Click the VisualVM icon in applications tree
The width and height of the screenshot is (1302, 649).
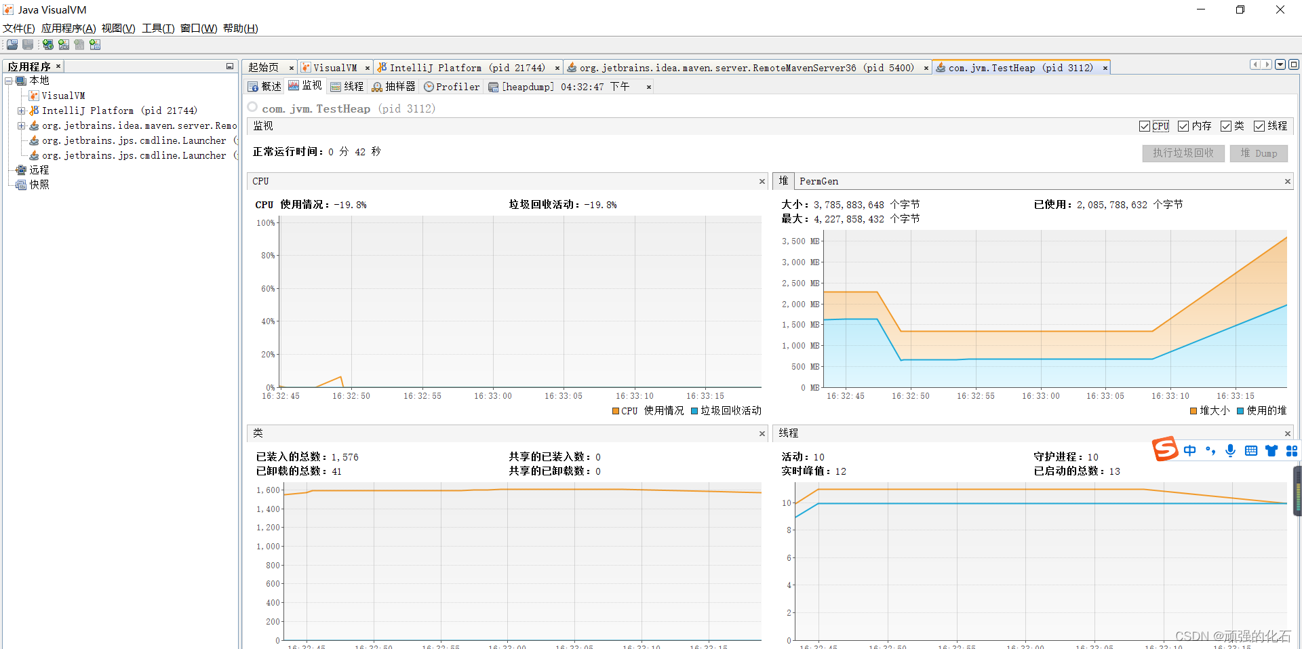tap(34, 96)
